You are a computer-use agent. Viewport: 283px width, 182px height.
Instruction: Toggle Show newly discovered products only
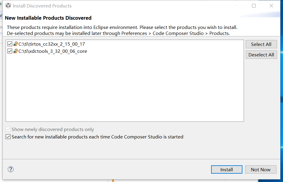[x=8, y=129]
